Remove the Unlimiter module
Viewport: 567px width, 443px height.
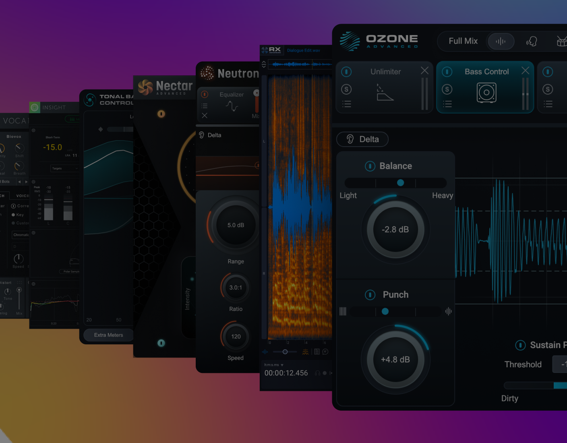424,71
